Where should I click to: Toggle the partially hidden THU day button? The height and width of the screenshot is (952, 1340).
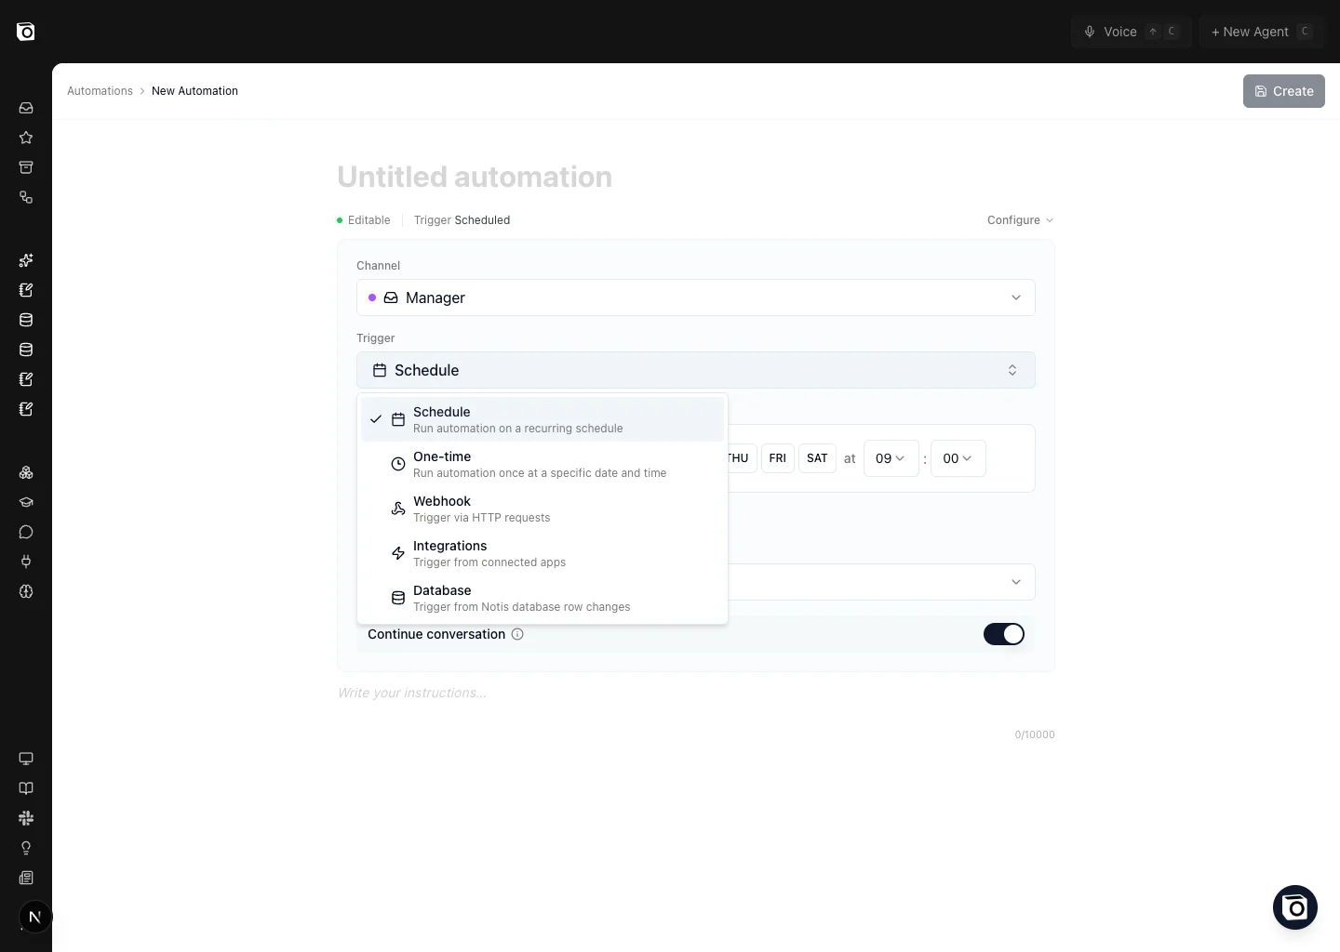click(742, 458)
